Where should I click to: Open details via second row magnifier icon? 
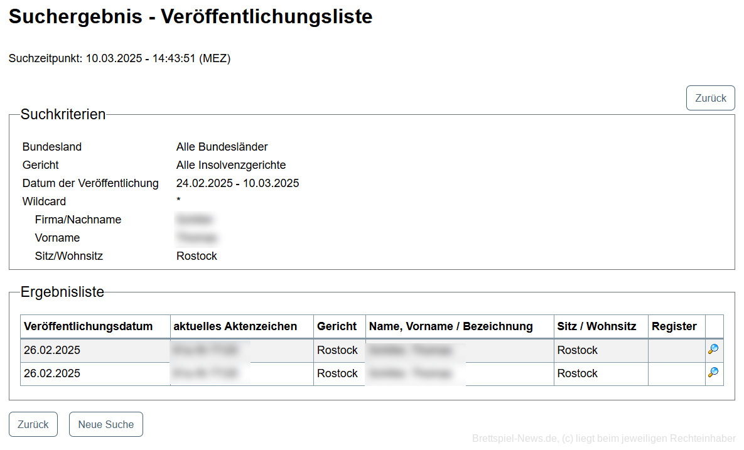(713, 373)
